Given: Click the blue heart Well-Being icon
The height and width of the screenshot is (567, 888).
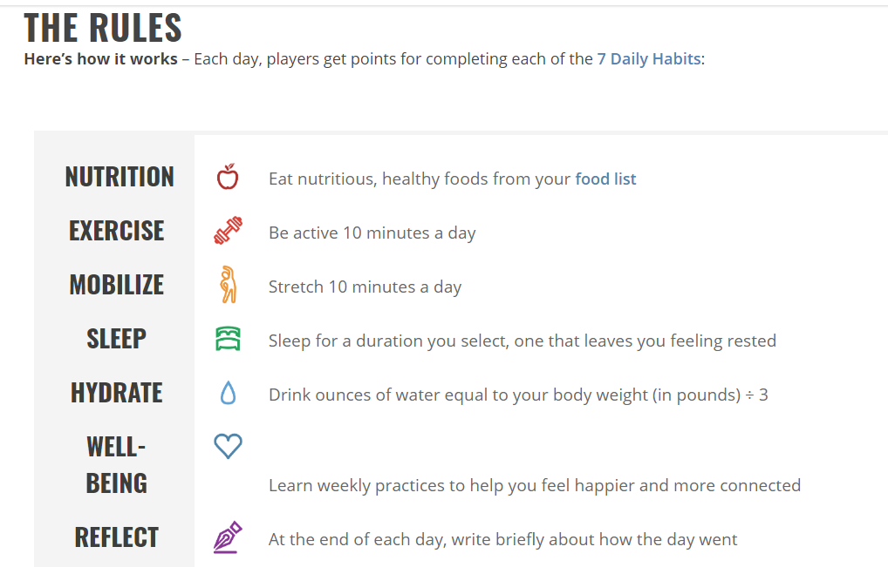Looking at the screenshot, I should click(229, 446).
